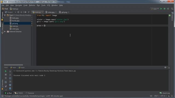Open the Window menu

click(x=54, y=5)
